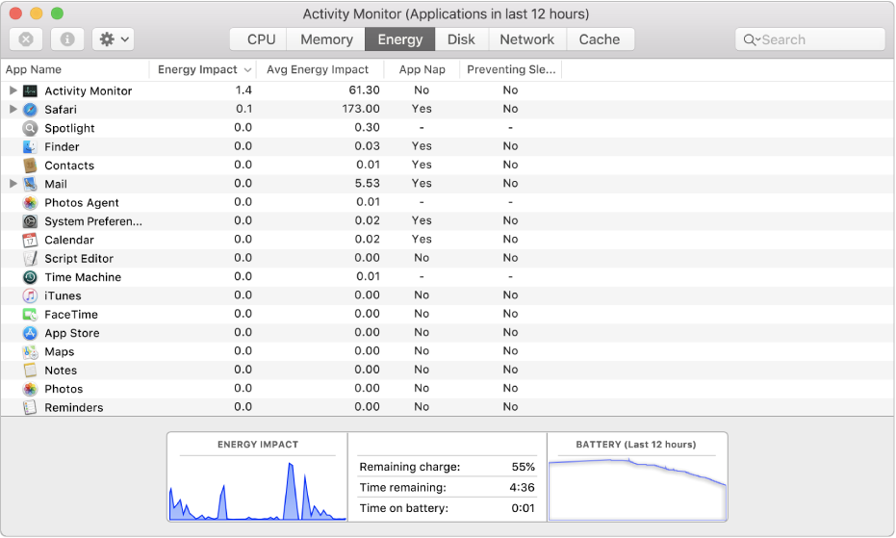Click the search magnifier icon
The height and width of the screenshot is (538, 896).
(749, 39)
